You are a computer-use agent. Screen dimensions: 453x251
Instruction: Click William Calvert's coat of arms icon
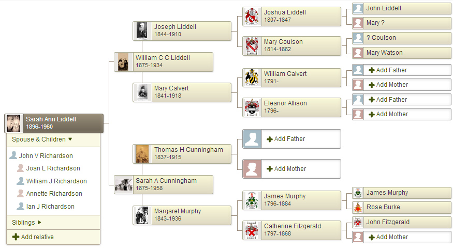coord(252,77)
